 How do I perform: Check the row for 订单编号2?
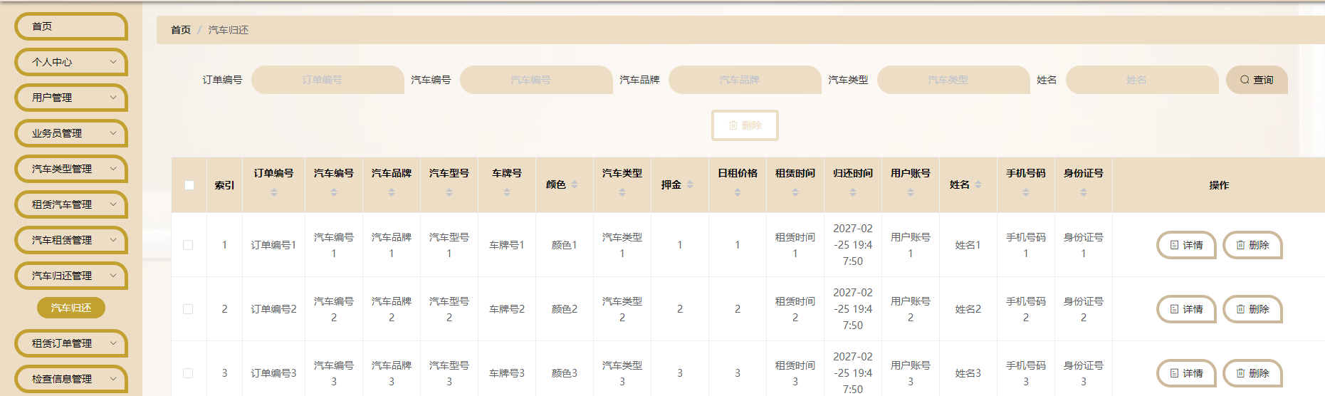point(188,309)
